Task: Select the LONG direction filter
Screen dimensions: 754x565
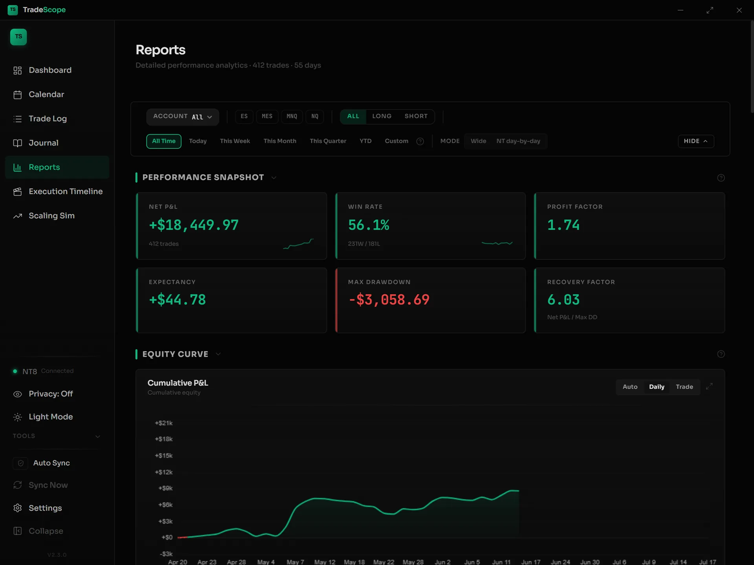Action: (x=382, y=117)
